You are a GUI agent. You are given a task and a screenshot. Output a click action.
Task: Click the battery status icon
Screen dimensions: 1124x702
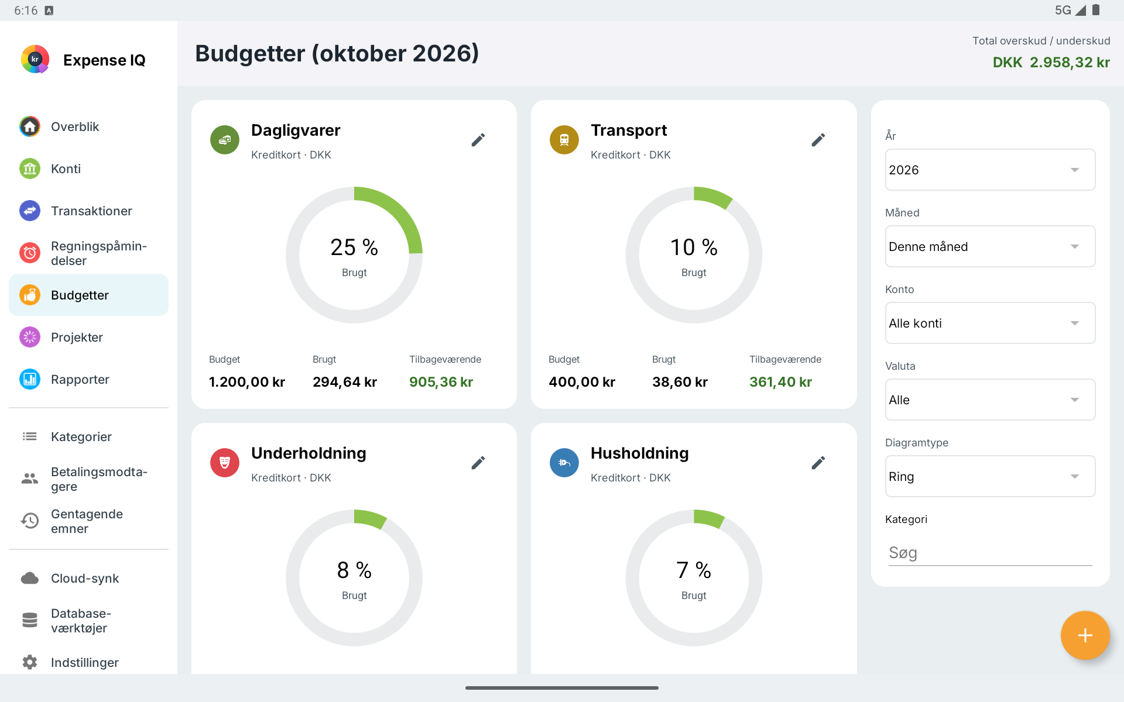coord(1096,10)
